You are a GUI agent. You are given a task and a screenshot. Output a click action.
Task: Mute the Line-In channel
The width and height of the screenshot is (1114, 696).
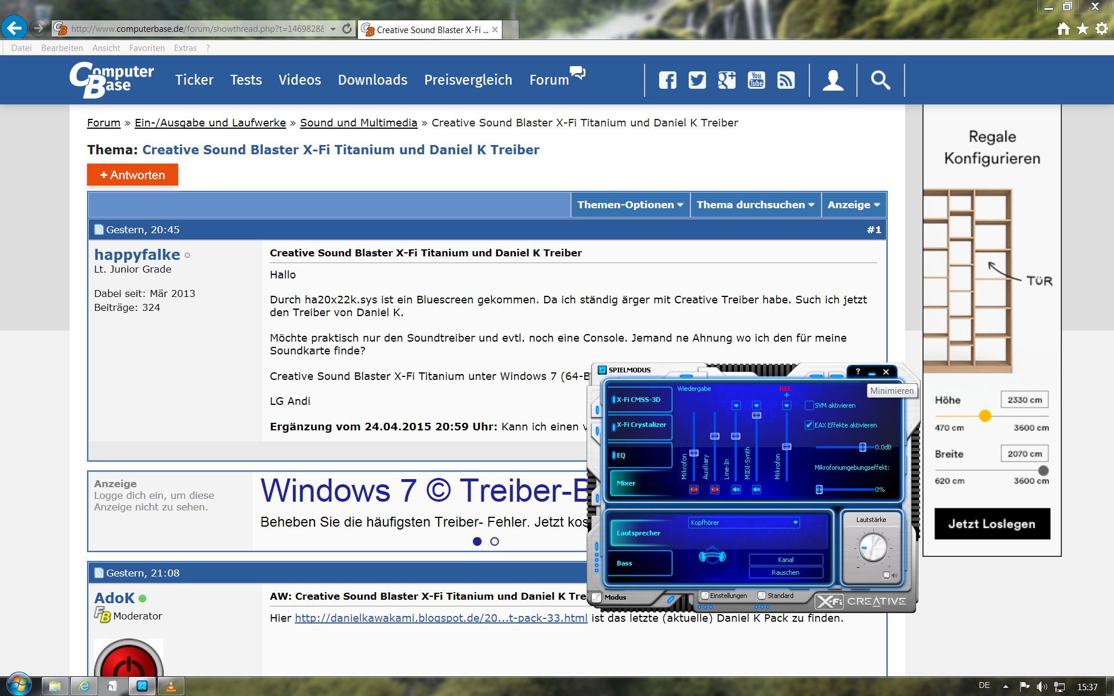(736, 490)
